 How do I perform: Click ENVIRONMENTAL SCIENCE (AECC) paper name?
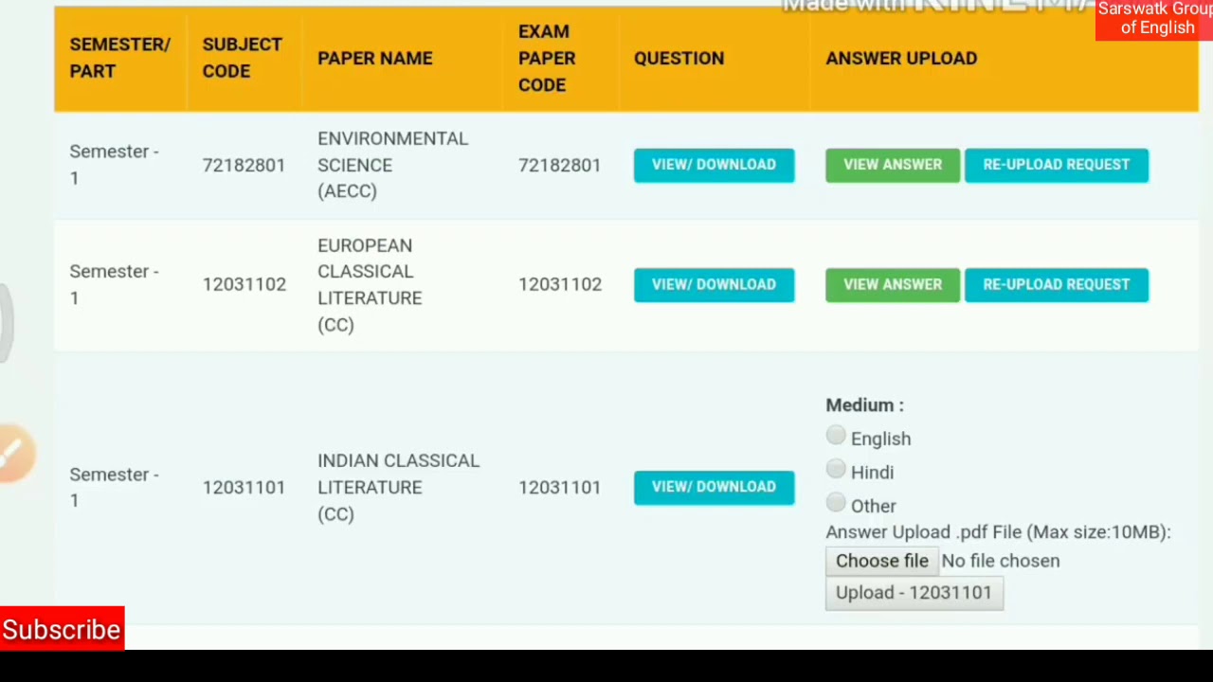392,165
